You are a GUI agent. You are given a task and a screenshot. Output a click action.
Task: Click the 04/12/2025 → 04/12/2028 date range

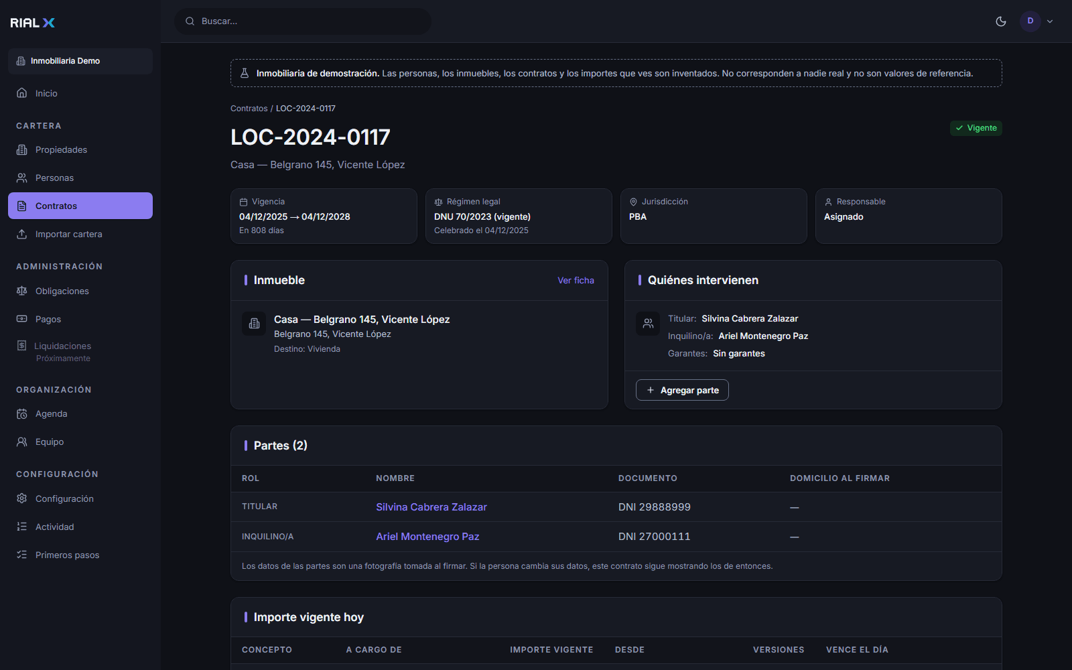(295, 217)
